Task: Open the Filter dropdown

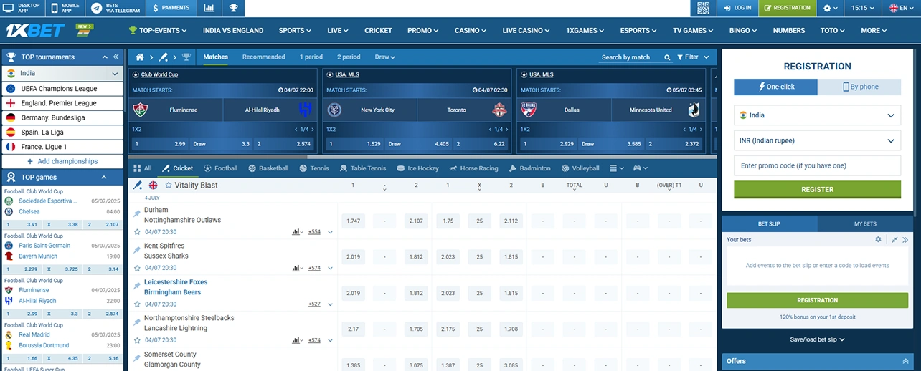Action: [693, 57]
